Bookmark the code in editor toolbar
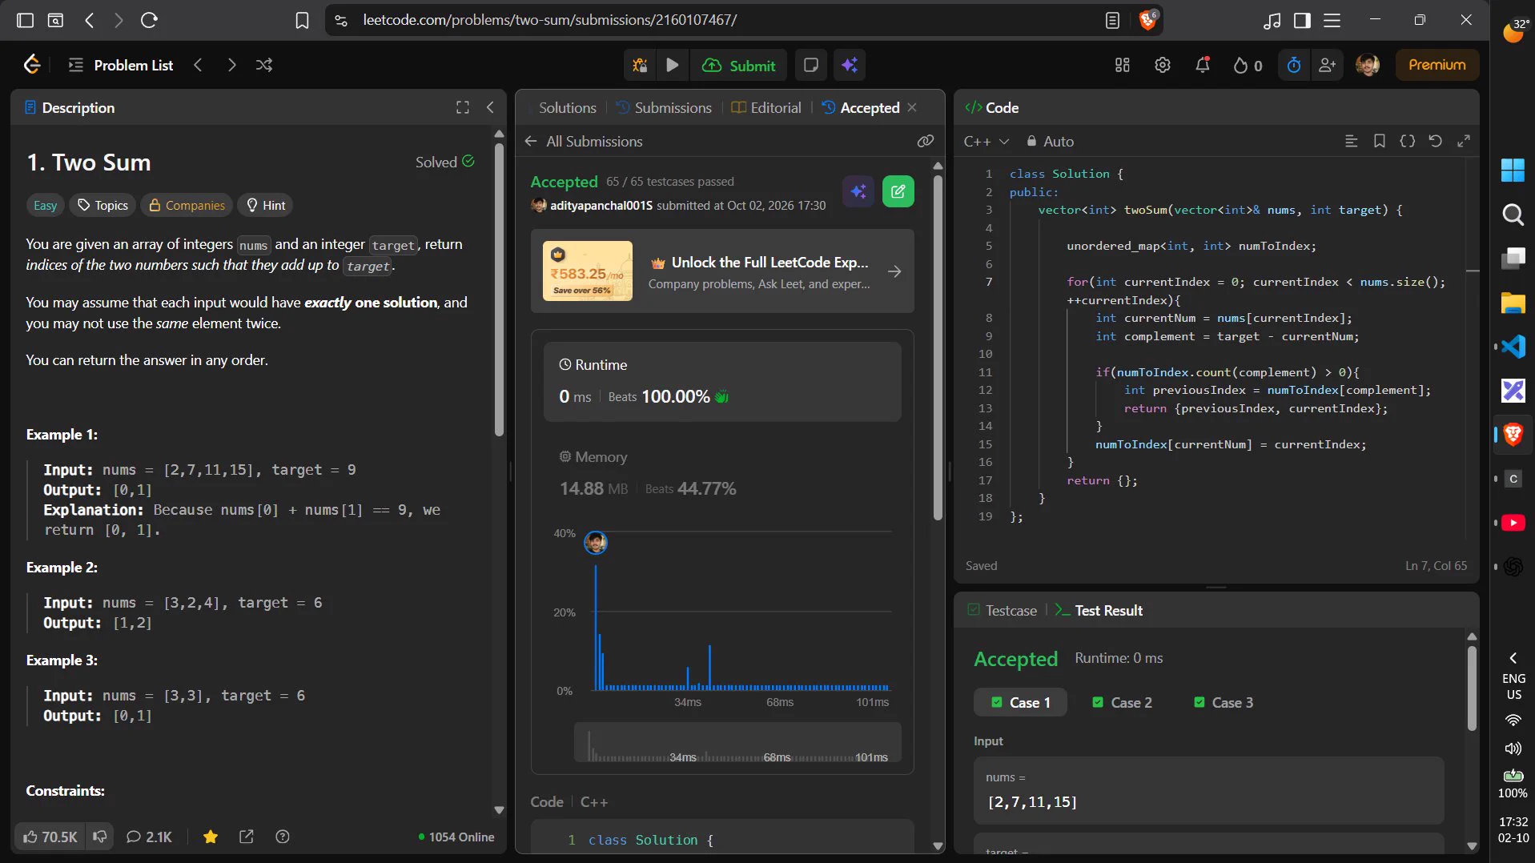The width and height of the screenshot is (1535, 863). 1379,141
